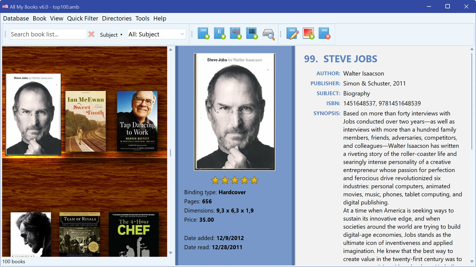476x267 pixels.
Task: Click the Pages 656 text
Action: pyautogui.click(x=198, y=201)
